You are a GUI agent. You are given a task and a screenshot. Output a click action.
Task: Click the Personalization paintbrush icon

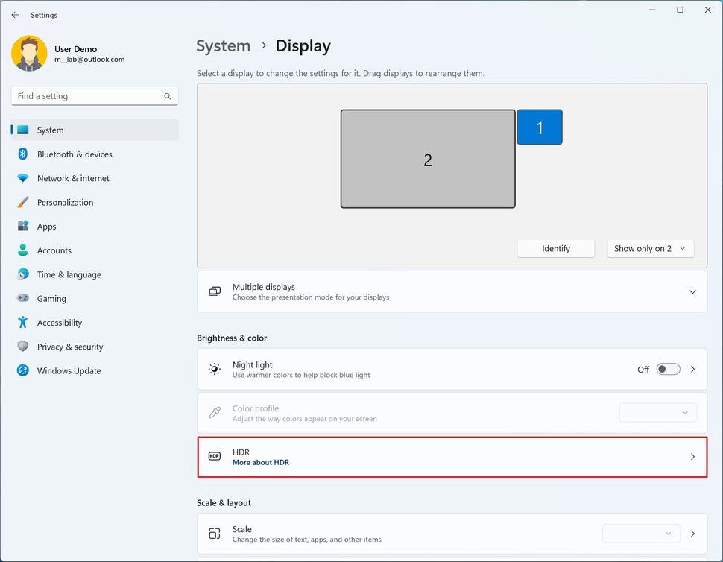click(x=22, y=202)
